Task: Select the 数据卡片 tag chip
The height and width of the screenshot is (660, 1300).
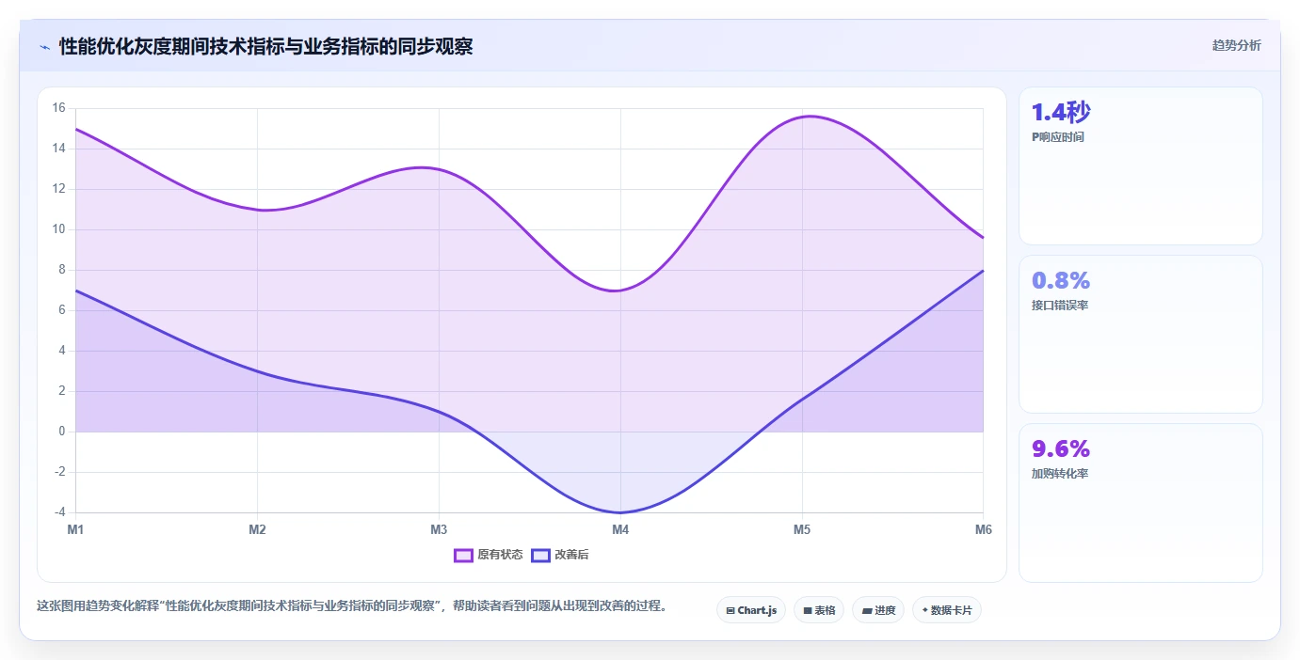Action: [x=947, y=610]
